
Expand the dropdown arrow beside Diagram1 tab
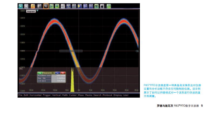point(37,11)
